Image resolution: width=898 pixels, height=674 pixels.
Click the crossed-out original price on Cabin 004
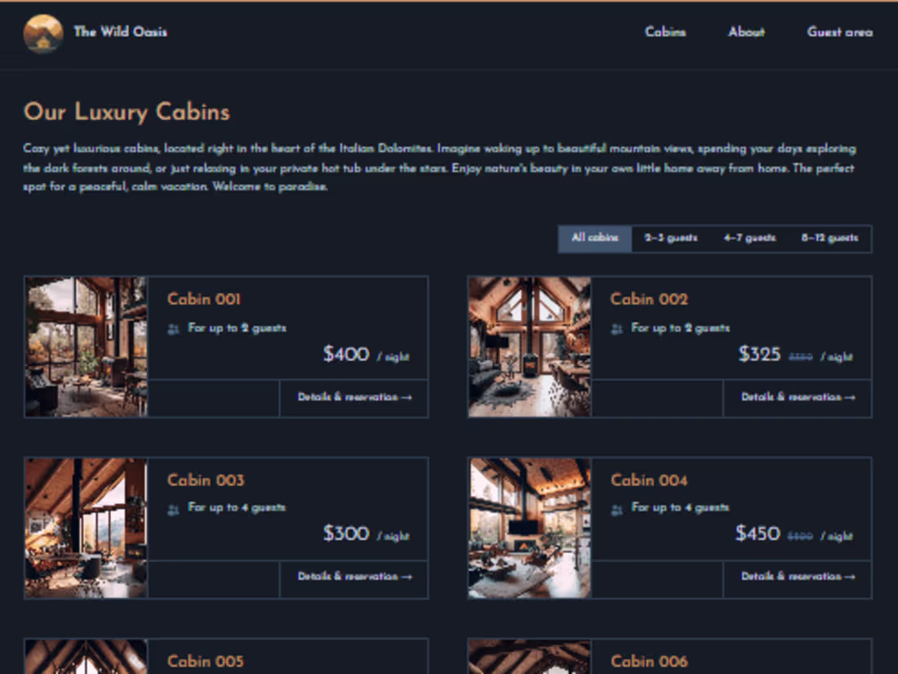pyautogui.click(x=800, y=537)
